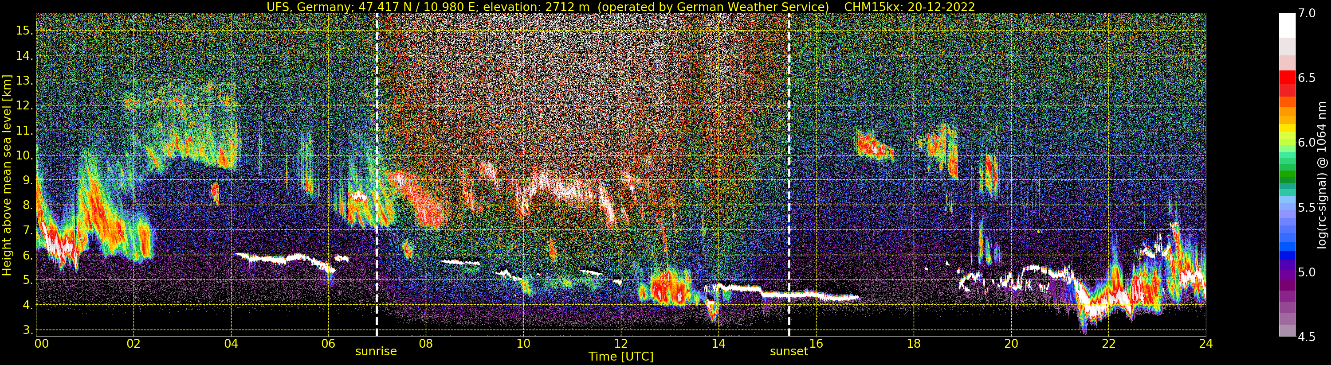Click height axis tick 14.
This screenshot has height=365, width=1331.
24,55
